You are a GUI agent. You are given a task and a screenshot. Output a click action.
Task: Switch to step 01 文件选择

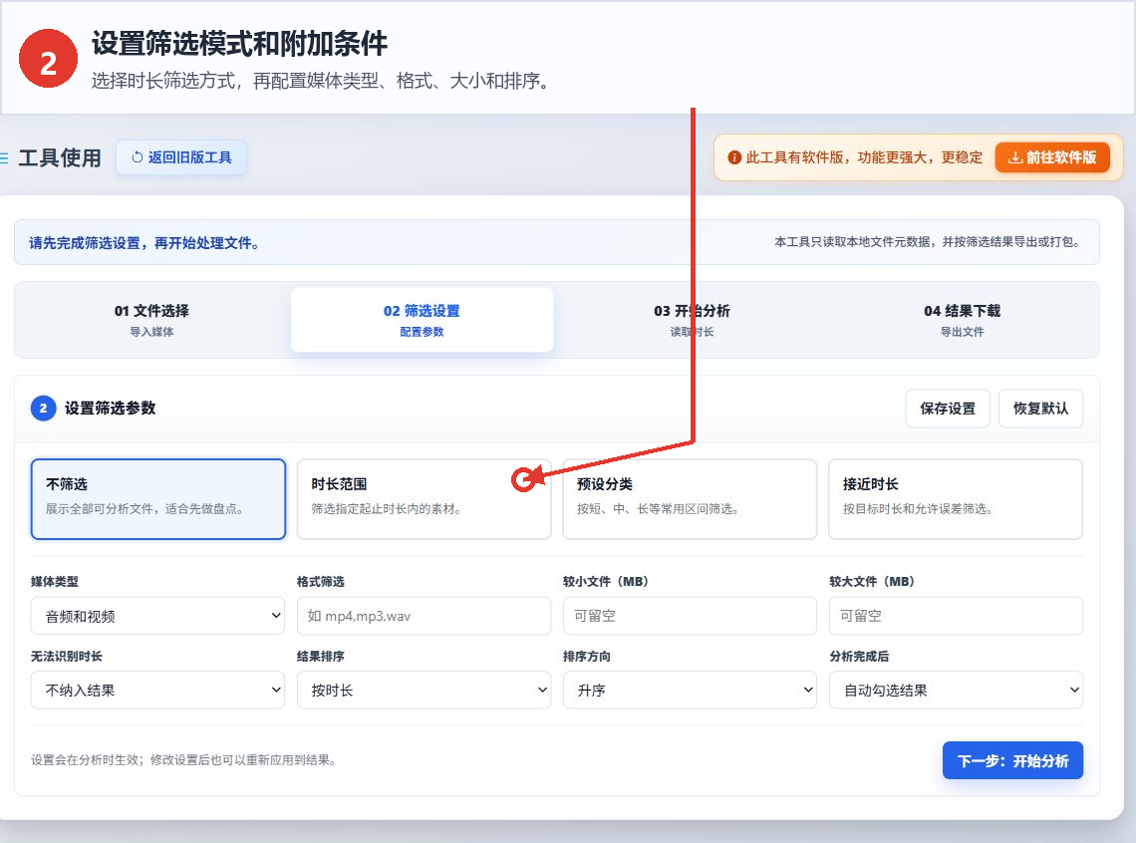pyautogui.click(x=151, y=320)
